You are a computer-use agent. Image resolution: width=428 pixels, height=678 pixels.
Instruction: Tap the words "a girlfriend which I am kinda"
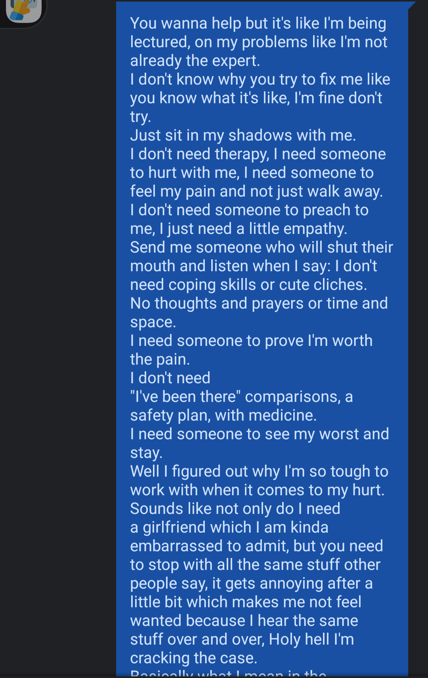coord(229,527)
